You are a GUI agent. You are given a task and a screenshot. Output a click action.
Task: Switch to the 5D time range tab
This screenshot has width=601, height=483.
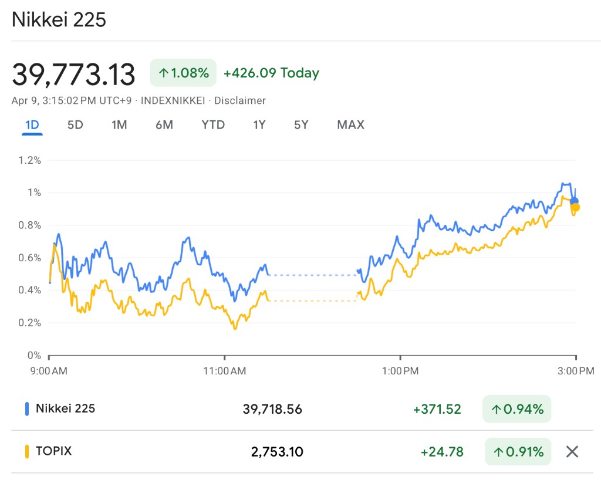coord(75,124)
